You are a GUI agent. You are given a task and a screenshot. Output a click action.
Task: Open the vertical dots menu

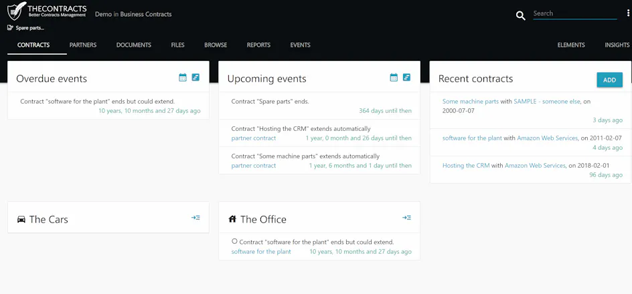pos(628,13)
